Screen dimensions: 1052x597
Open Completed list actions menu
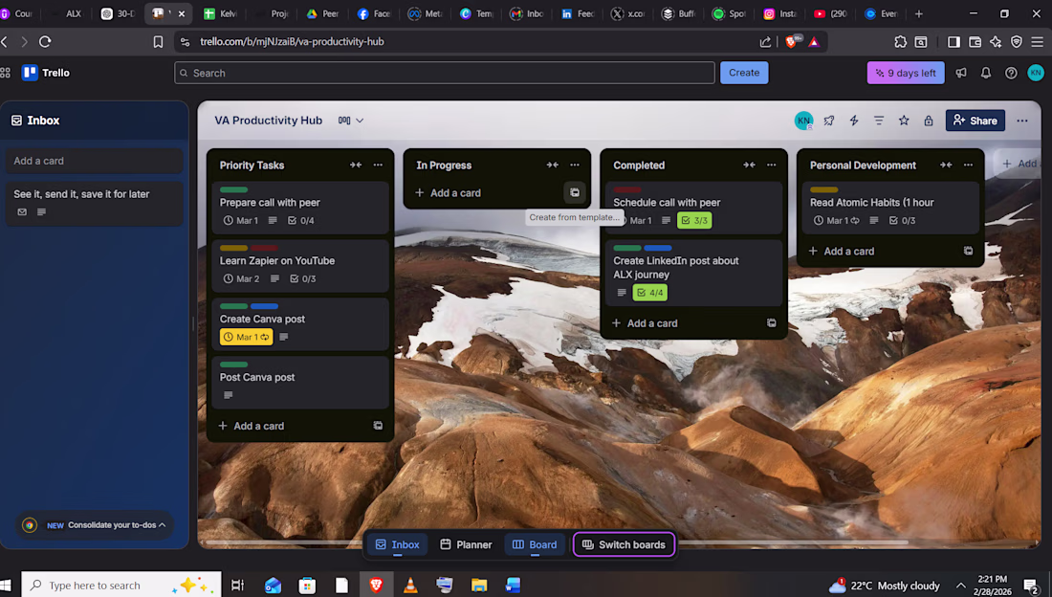coord(771,165)
